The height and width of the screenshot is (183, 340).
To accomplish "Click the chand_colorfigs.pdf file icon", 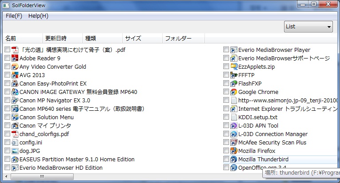I will [x=15, y=134].
